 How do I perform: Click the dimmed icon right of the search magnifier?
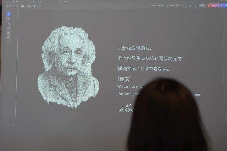pos(184,6)
